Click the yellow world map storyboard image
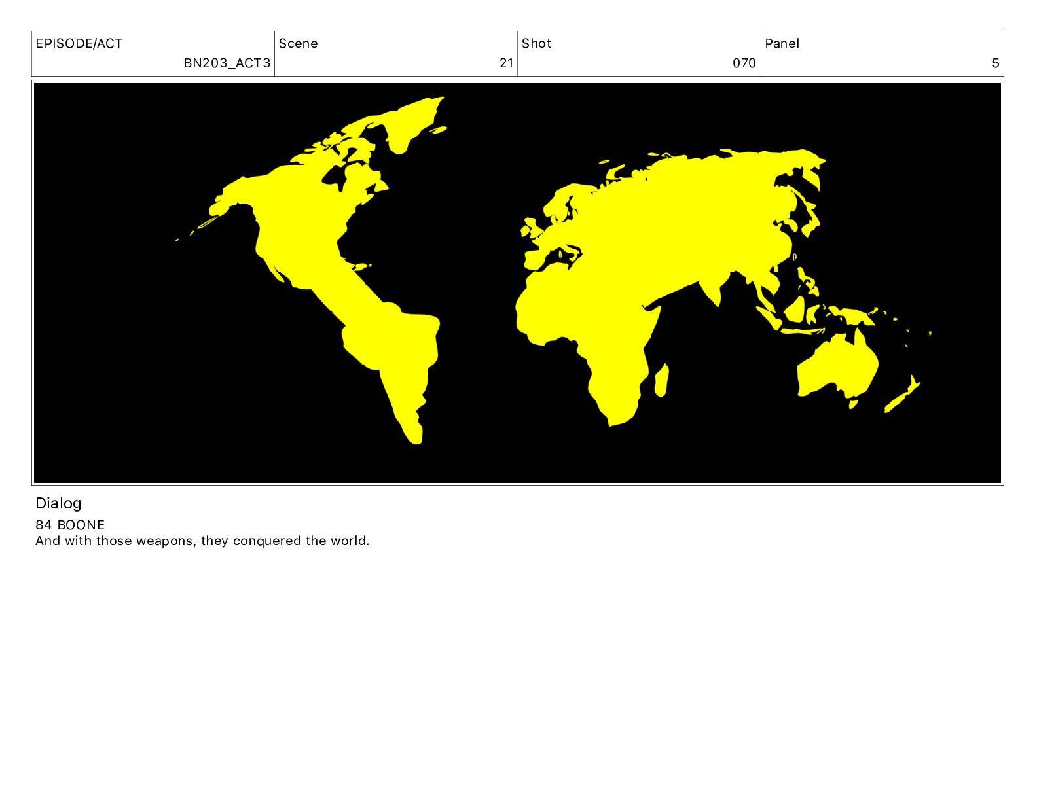Viewport: 1037px width, 801px height. pyautogui.click(x=517, y=283)
